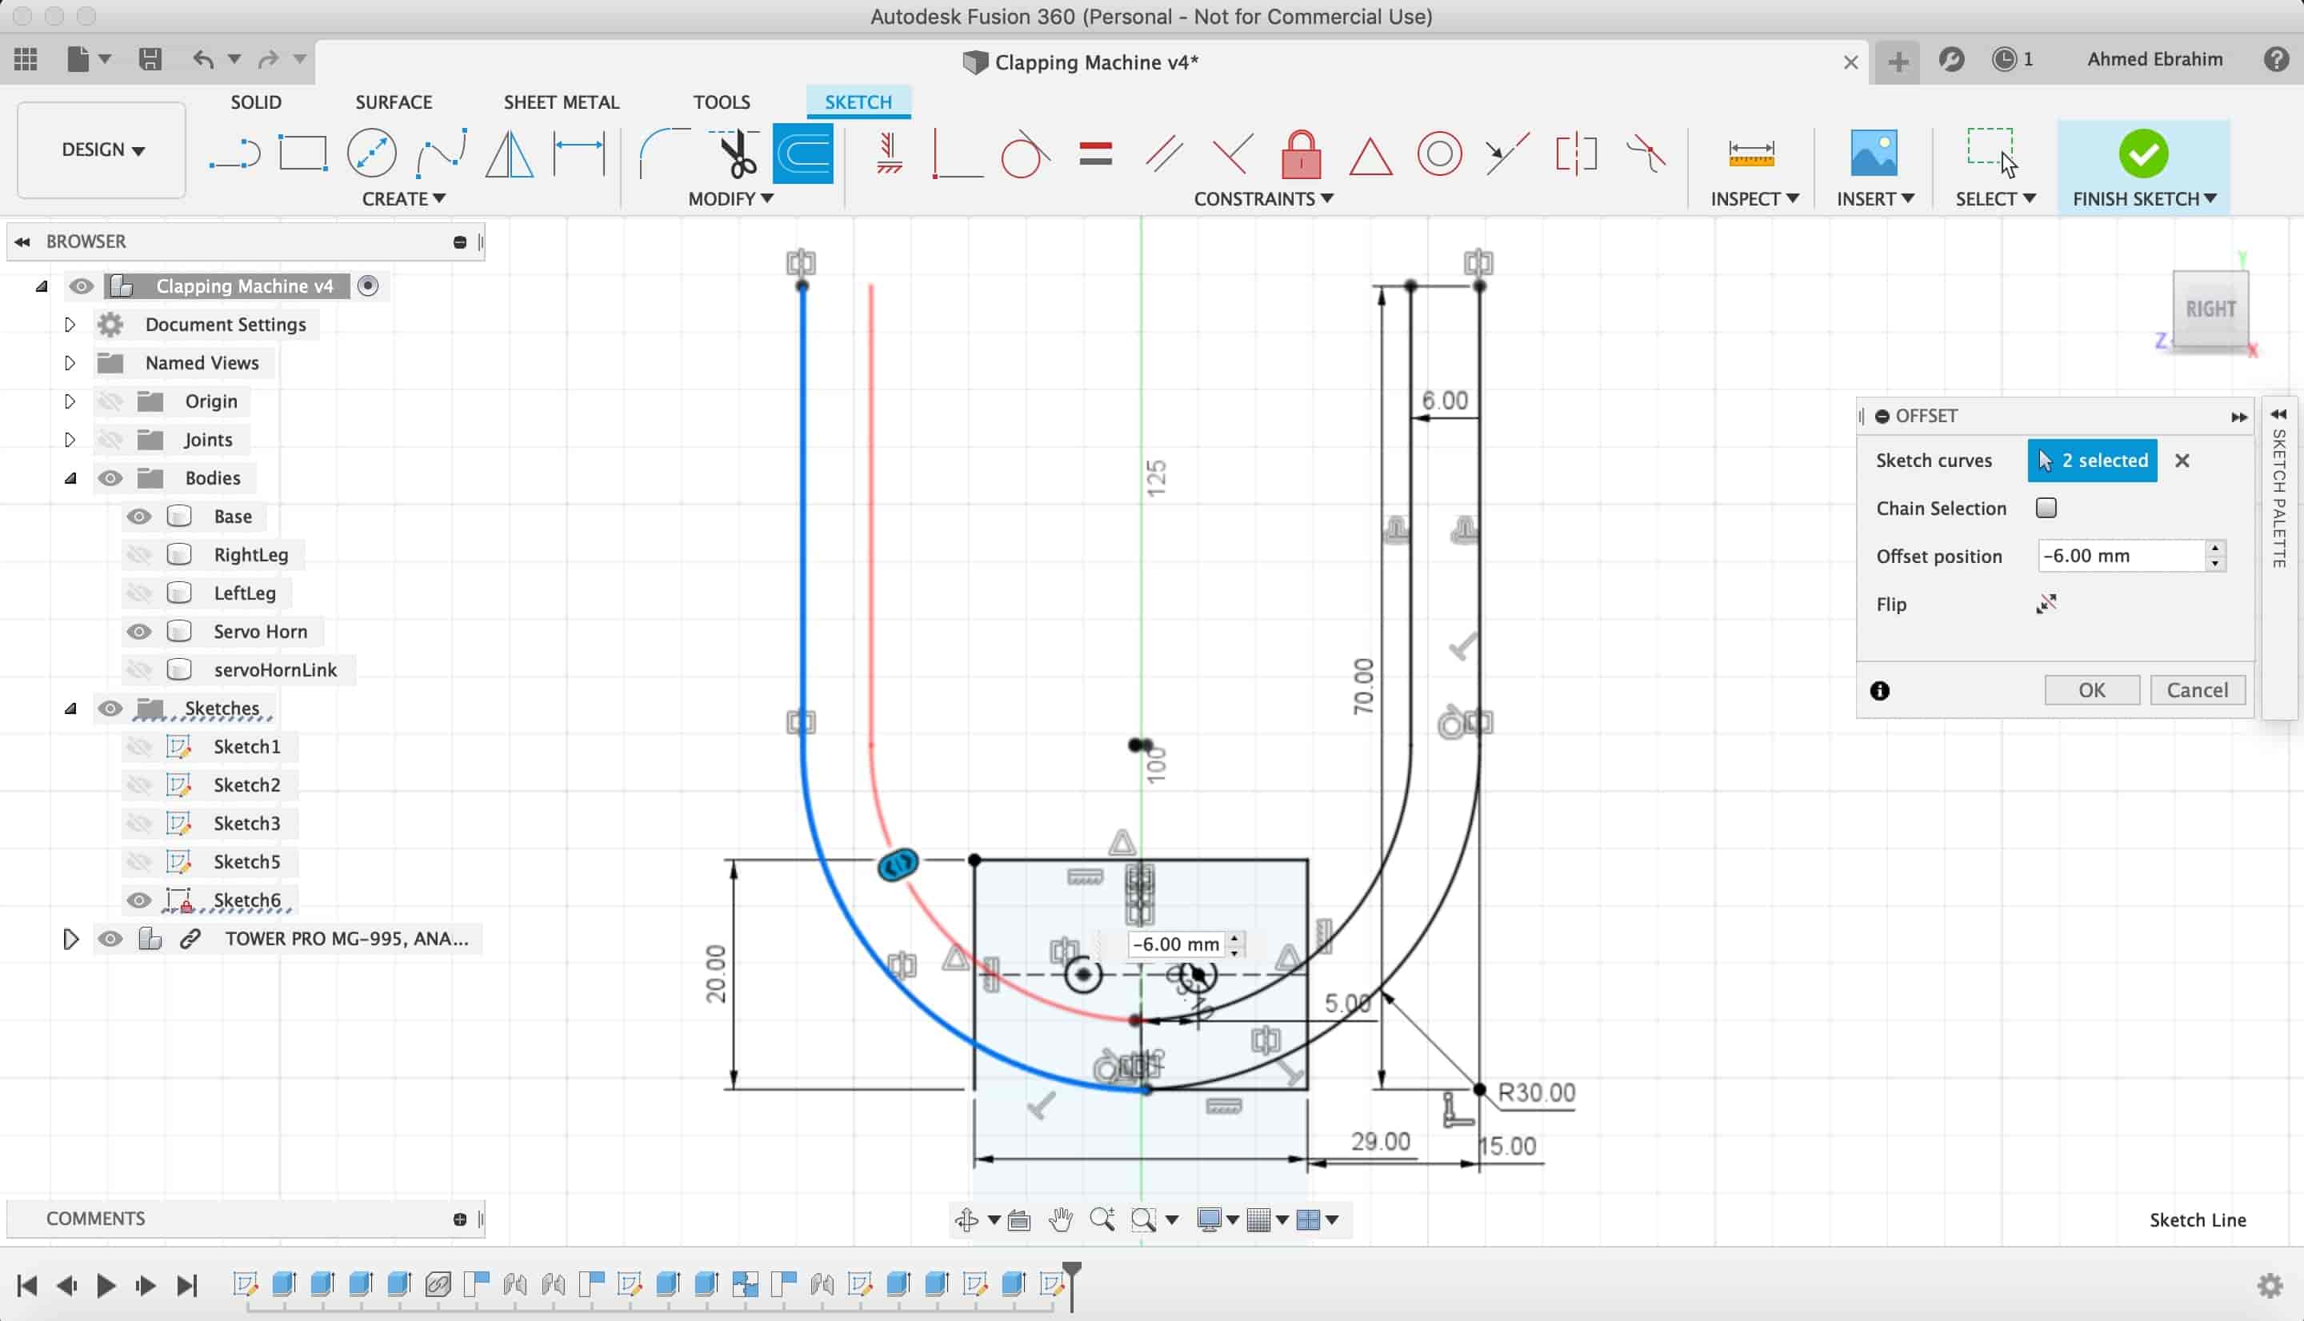This screenshot has width=2304, height=1321.
Task: Click the Insert Image icon
Action: (1873, 153)
